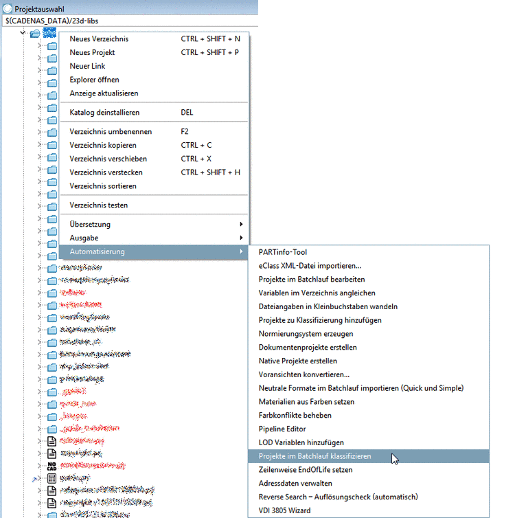Choose Dokumentenprojekte erstellen
Viewport: 515px width, 518px height.
click(369, 347)
